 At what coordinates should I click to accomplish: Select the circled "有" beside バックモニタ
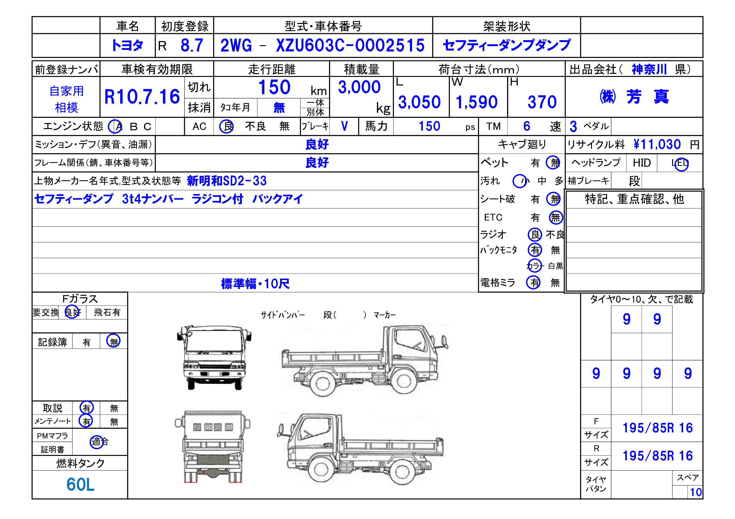[535, 250]
